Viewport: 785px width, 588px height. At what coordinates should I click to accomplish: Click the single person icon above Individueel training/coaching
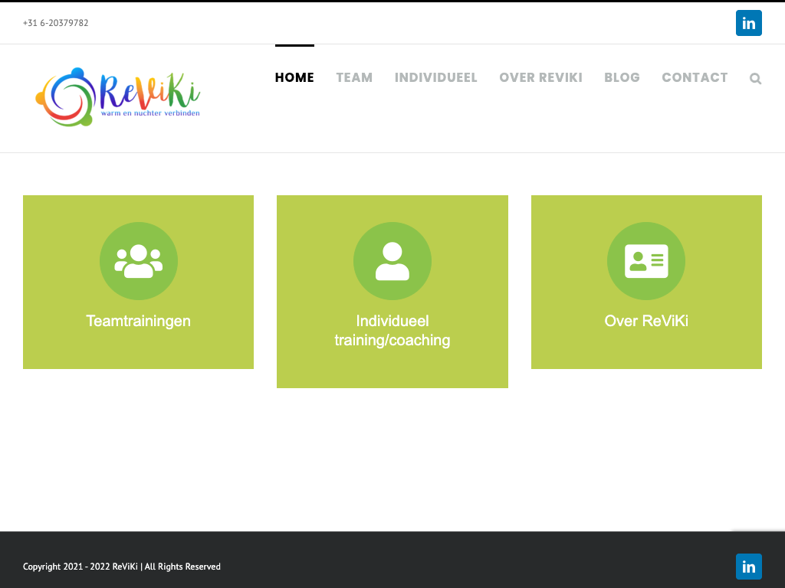[x=392, y=261]
